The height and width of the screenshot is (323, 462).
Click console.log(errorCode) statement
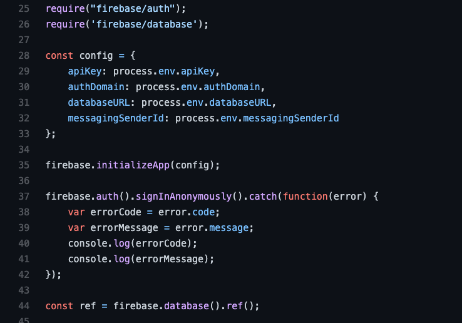(x=133, y=243)
